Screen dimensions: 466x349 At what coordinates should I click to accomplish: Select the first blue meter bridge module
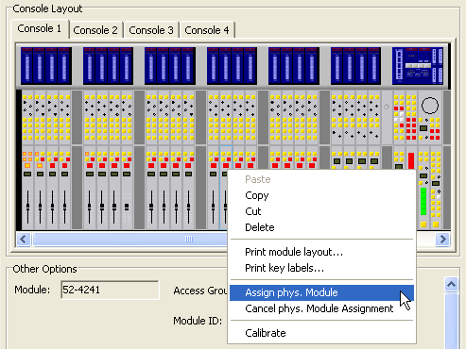[x=46, y=66]
